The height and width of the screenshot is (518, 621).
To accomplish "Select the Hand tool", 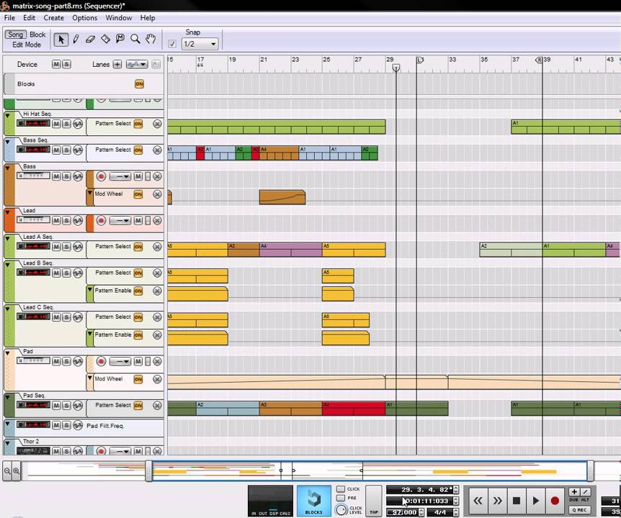I will [x=150, y=39].
